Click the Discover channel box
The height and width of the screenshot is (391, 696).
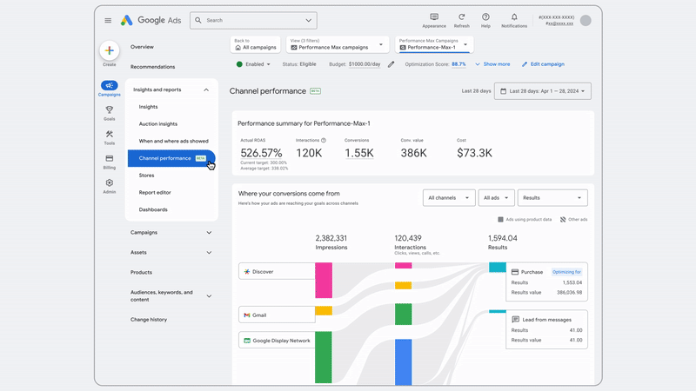pyautogui.click(x=277, y=271)
